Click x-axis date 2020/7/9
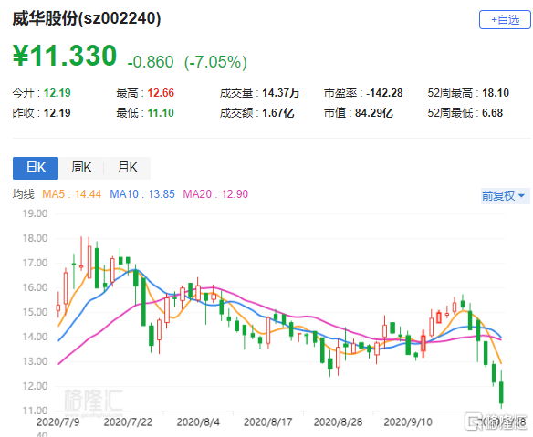 58,422
